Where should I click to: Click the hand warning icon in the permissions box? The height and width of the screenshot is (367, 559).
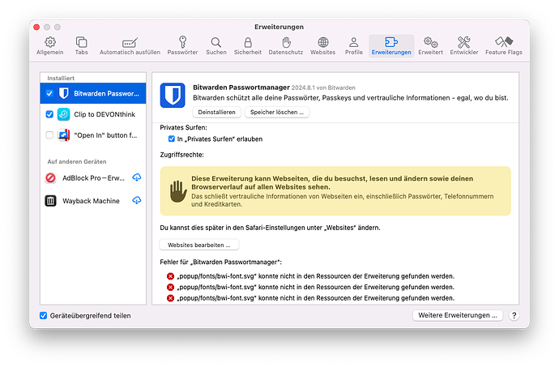click(x=178, y=191)
